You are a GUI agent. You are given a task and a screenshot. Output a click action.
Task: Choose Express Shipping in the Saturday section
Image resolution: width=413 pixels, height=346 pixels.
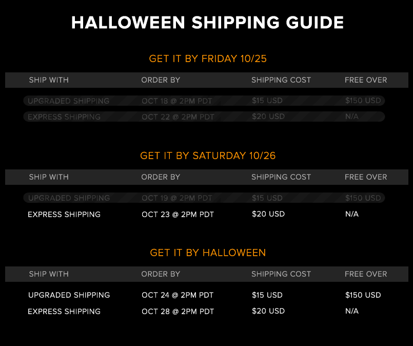click(64, 214)
